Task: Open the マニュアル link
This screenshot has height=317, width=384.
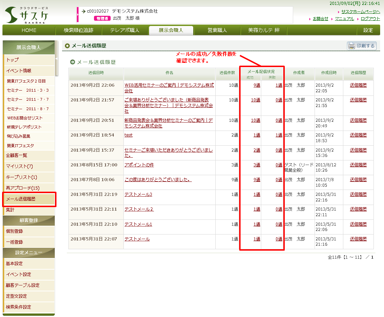Action: click(x=344, y=19)
